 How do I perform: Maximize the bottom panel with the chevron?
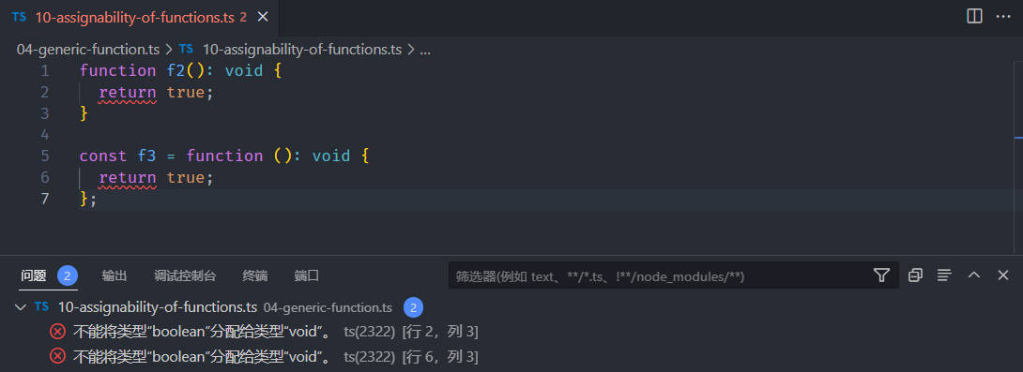pyautogui.click(x=974, y=275)
